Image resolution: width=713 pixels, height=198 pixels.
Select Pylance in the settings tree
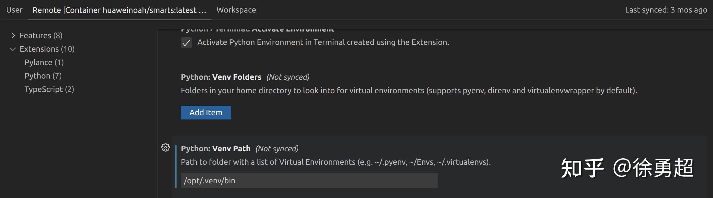point(44,63)
